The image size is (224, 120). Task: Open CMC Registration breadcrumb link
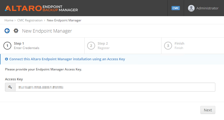[30, 20]
